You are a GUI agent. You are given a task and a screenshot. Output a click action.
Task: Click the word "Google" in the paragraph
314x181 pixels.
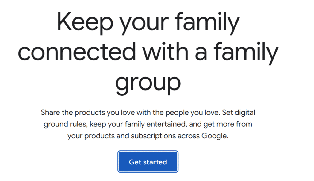[214, 136]
